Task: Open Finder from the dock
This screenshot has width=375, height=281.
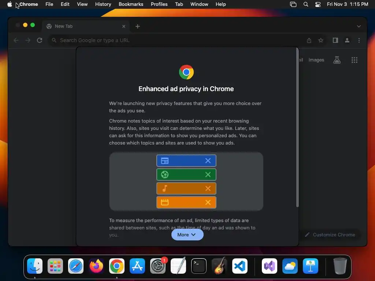Action: (35, 266)
